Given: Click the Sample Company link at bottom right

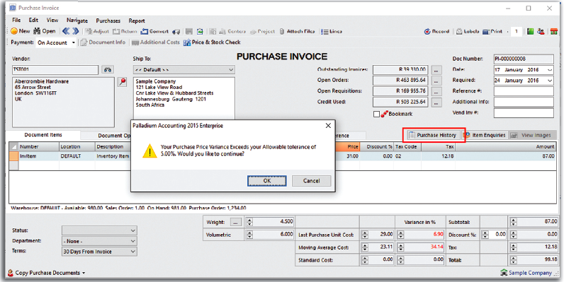Looking at the screenshot, I should 526,273.
